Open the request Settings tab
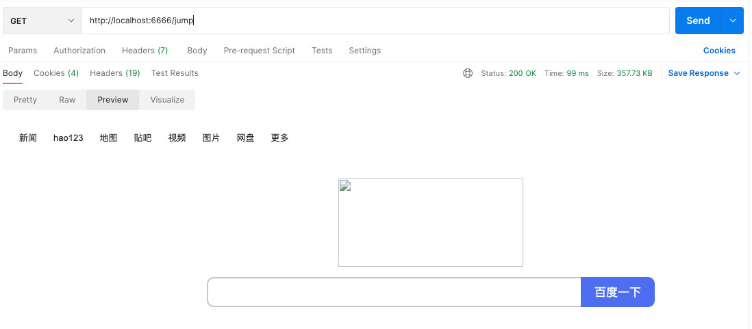This screenshot has height=329, width=752. pos(365,51)
